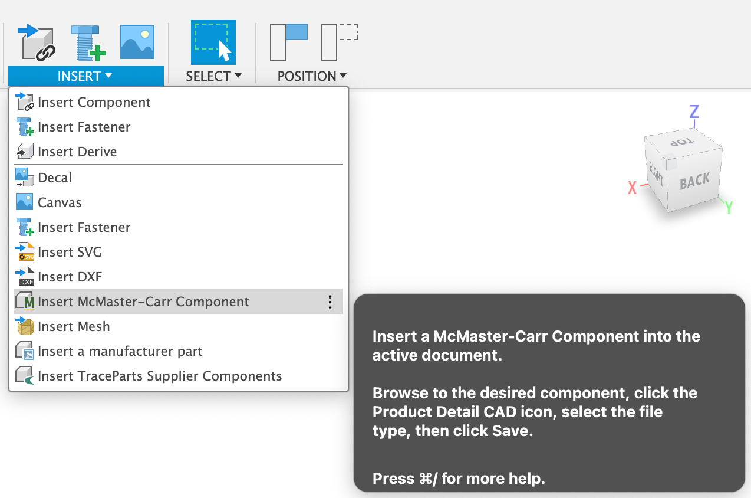Expand the SELECT dropdown
The width and height of the screenshot is (751, 498).
tap(213, 76)
